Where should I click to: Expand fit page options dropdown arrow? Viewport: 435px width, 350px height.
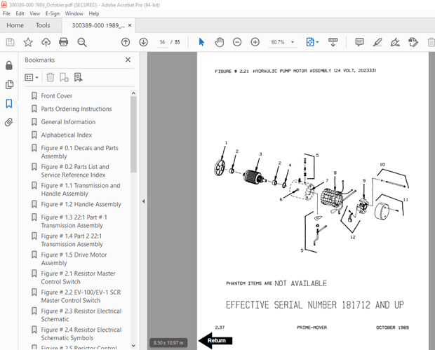coord(317,42)
